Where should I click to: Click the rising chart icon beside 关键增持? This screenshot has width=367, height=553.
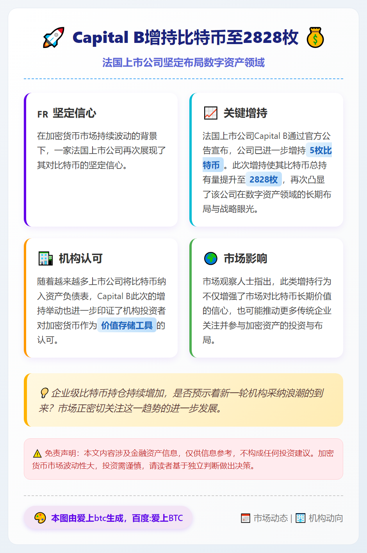(x=211, y=113)
